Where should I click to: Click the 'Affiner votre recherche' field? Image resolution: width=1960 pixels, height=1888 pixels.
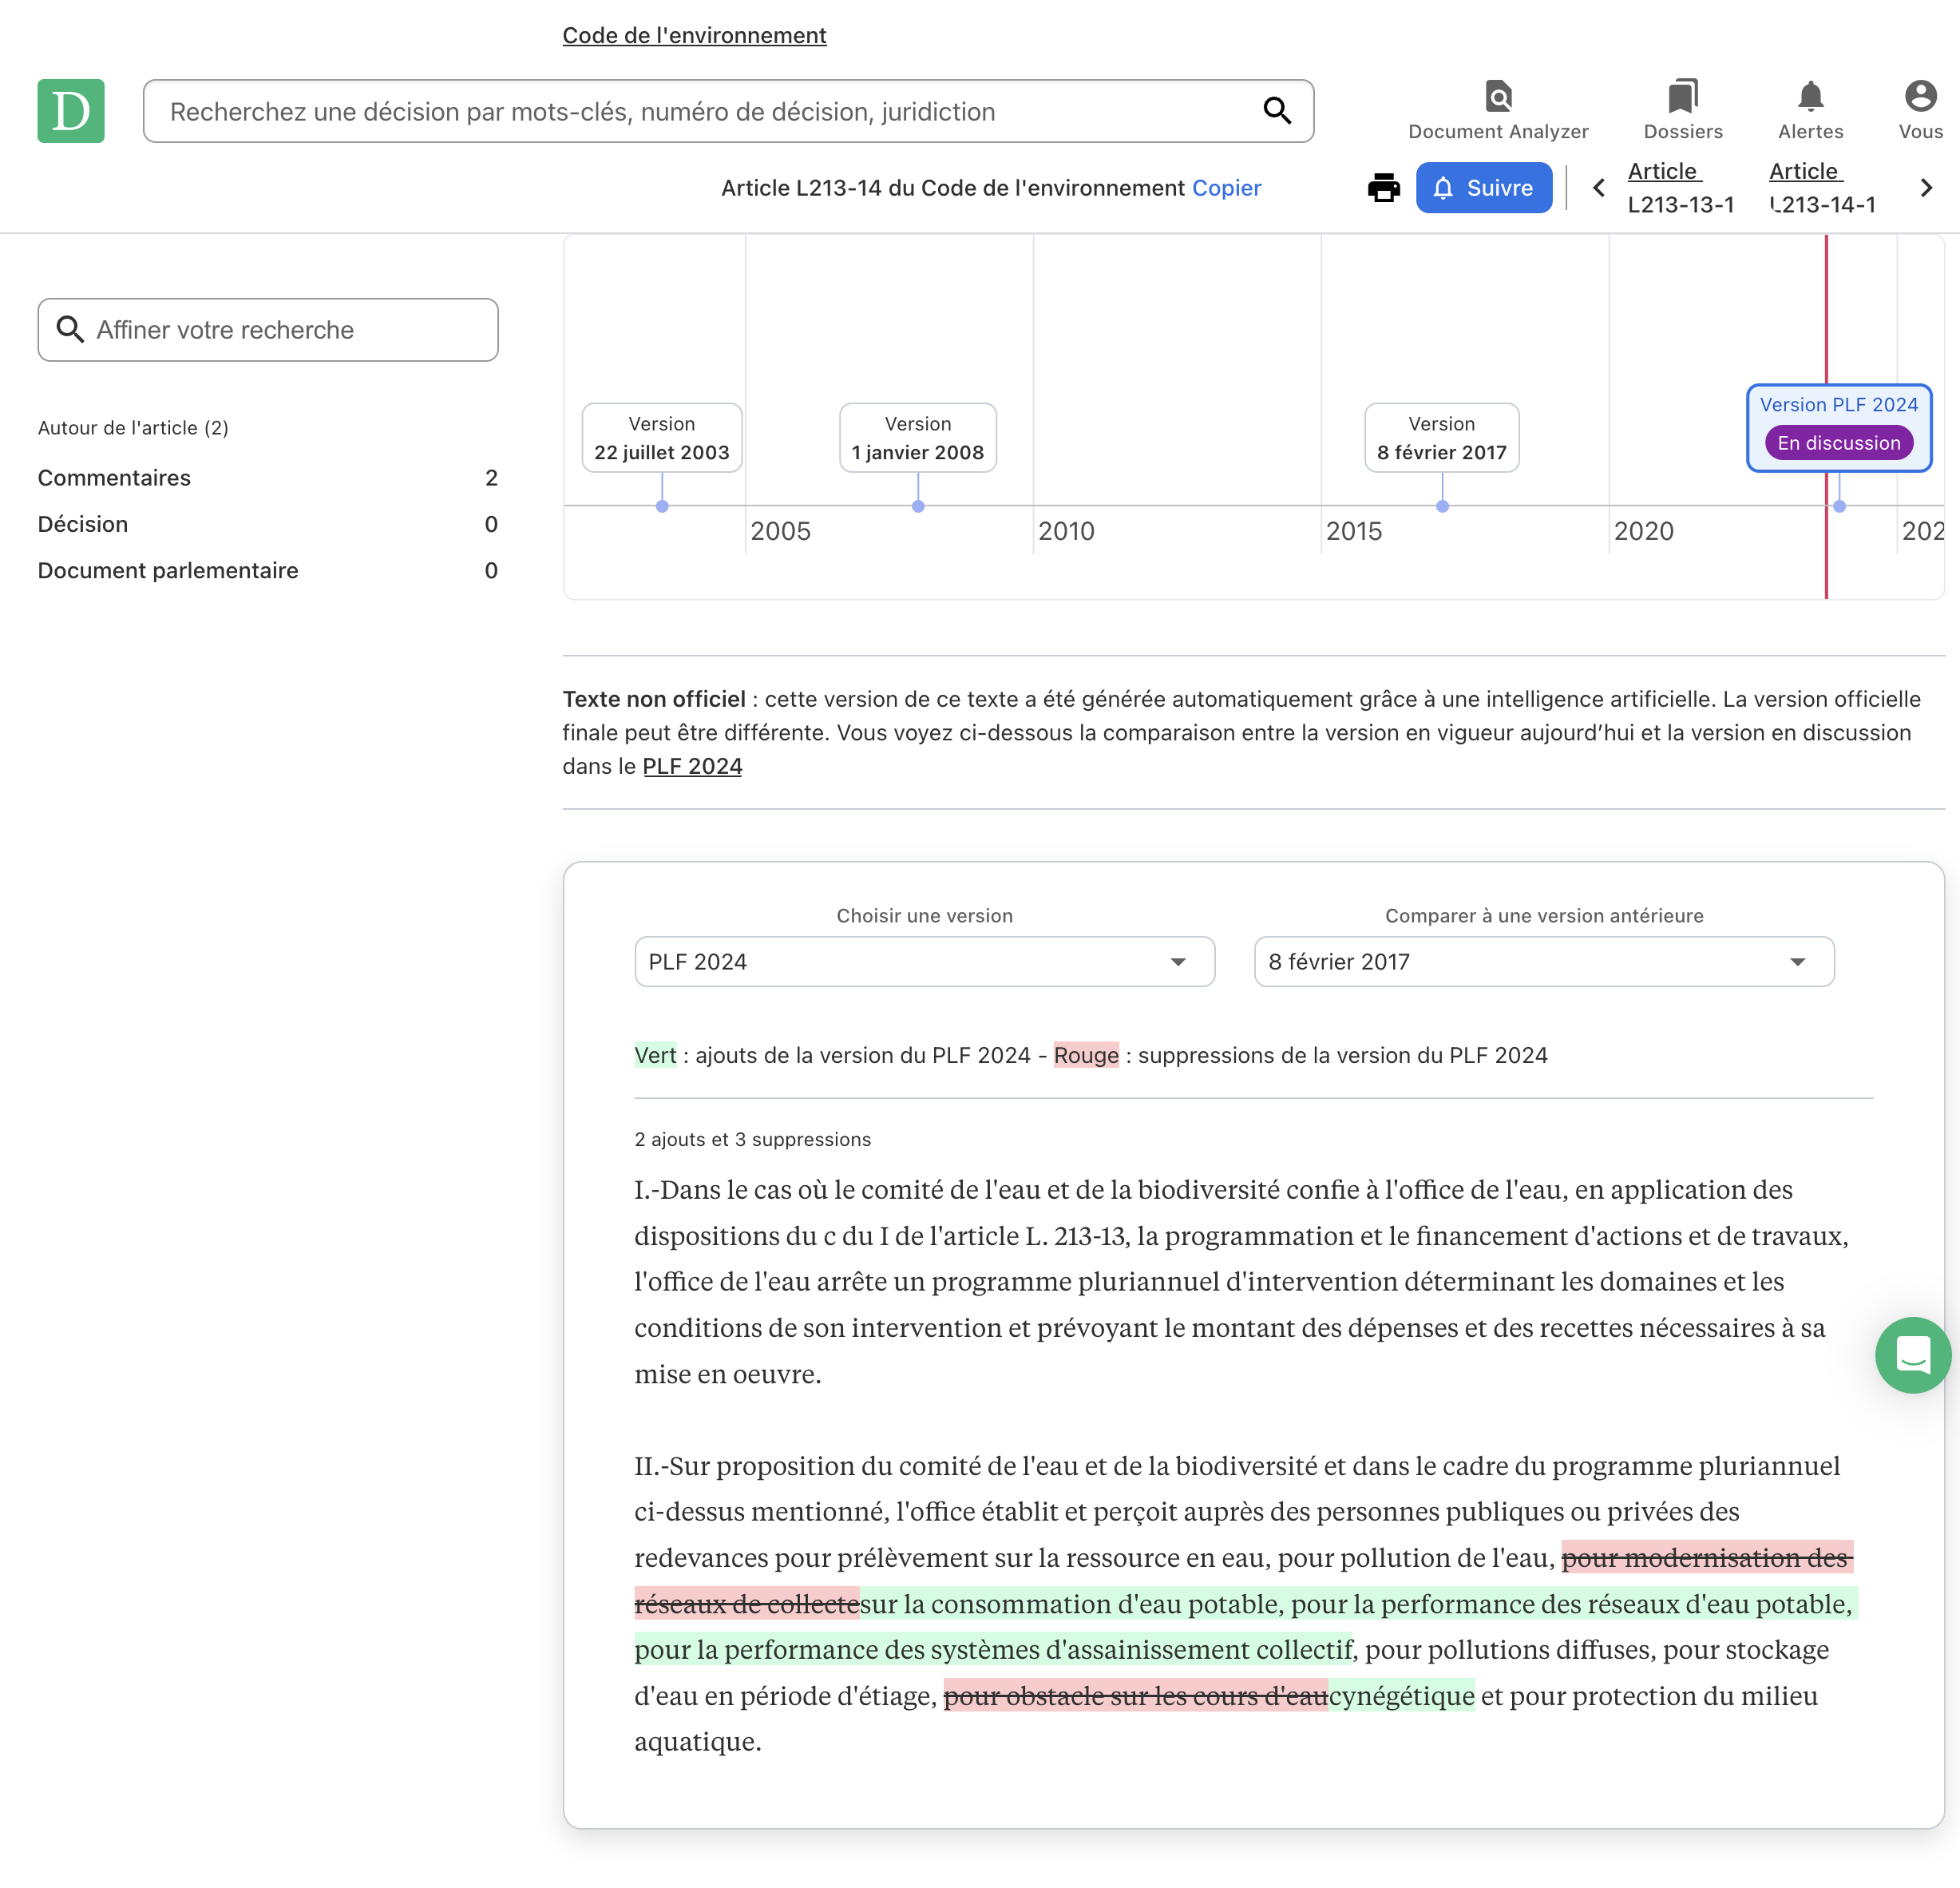pyautogui.click(x=268, y=329)
